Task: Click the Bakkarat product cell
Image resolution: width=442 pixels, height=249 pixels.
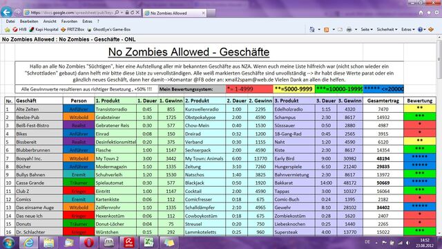Action: pyautogui.click(x=294, y=183)
